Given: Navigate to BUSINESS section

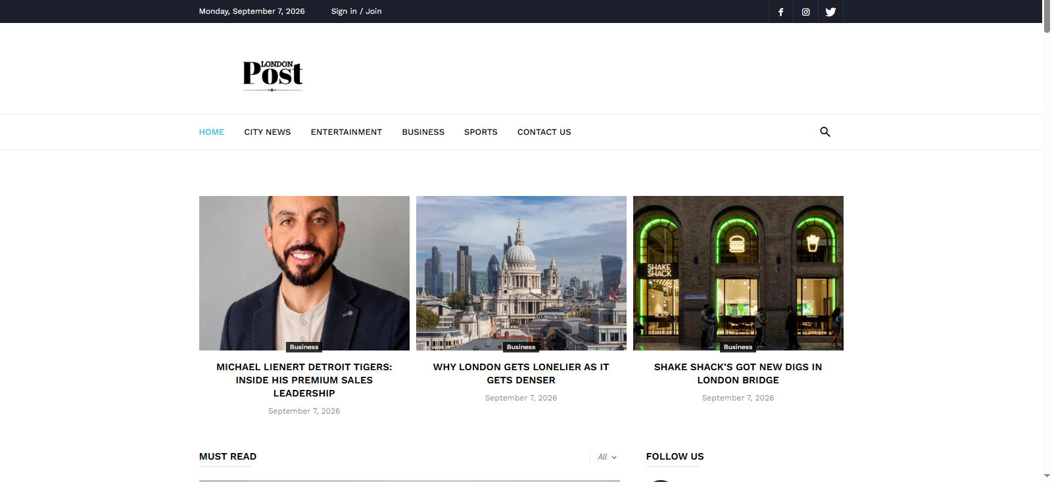Looking at the screenshot, I should 423,132.
